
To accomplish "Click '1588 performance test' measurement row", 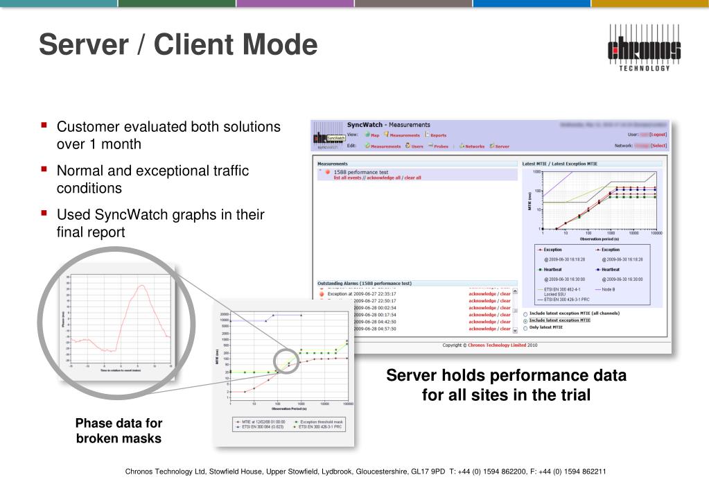I will click(x=417, y=175).
